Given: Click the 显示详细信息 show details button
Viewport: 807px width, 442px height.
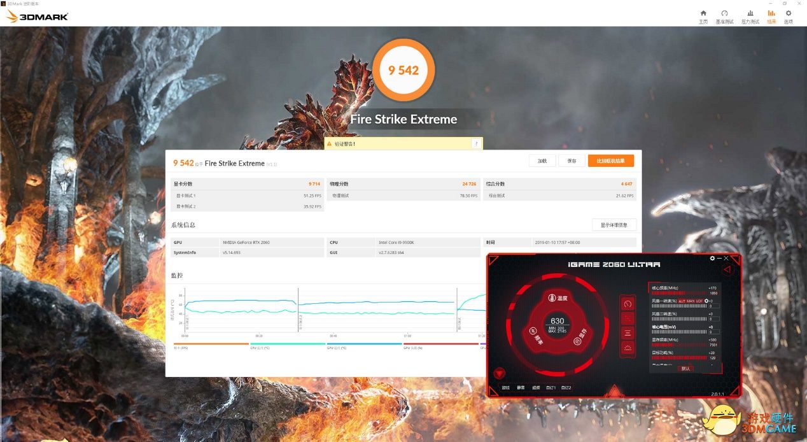Looking at the screenshot, I should click(614, 225).
